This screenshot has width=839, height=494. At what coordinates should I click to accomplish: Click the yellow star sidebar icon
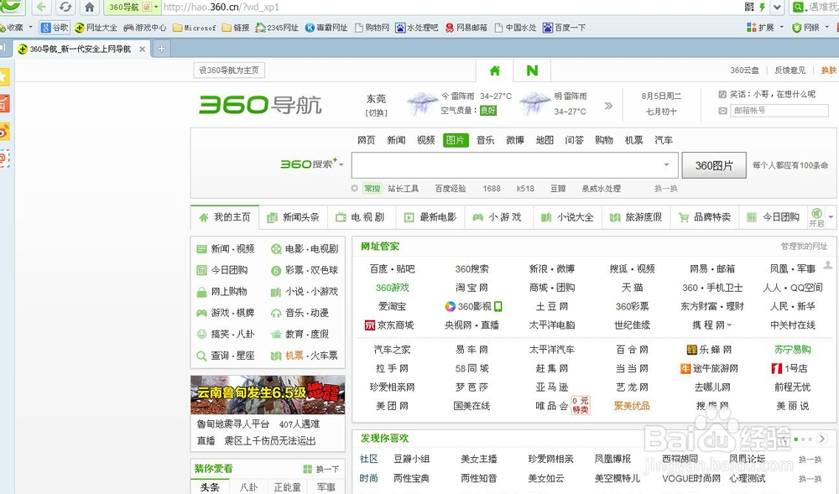tap(3, 76)
